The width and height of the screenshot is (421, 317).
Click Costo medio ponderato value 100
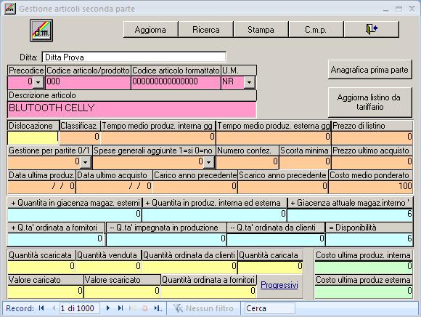(370, 187)
